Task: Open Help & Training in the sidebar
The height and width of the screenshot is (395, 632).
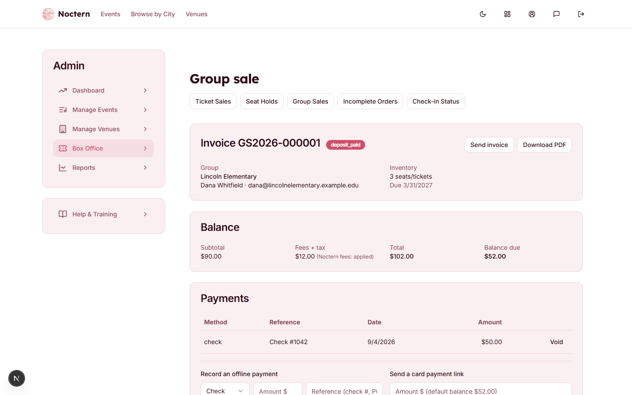Action: (104, 214)
